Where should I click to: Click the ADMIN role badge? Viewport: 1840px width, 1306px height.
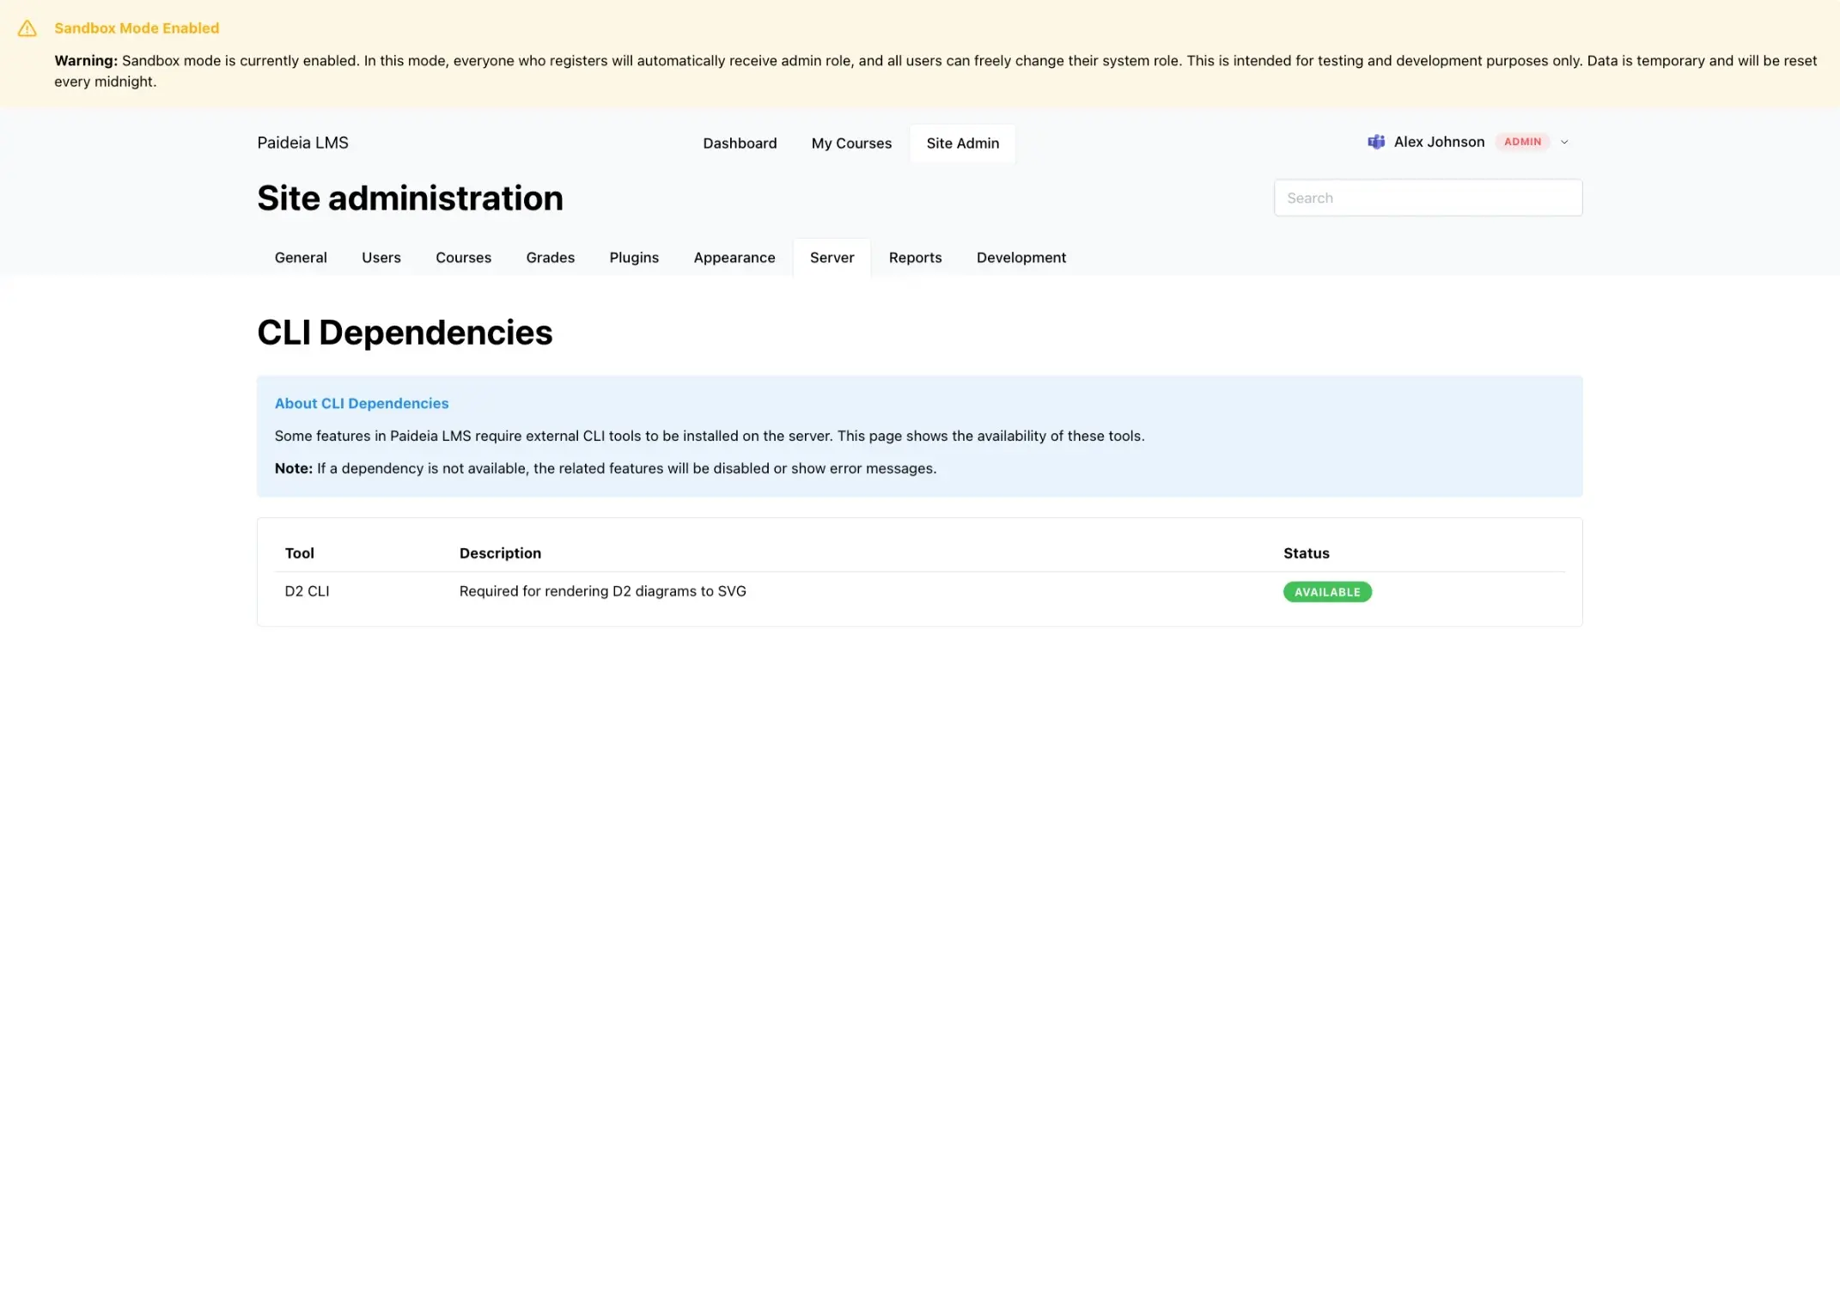[x=1522, y=142]
